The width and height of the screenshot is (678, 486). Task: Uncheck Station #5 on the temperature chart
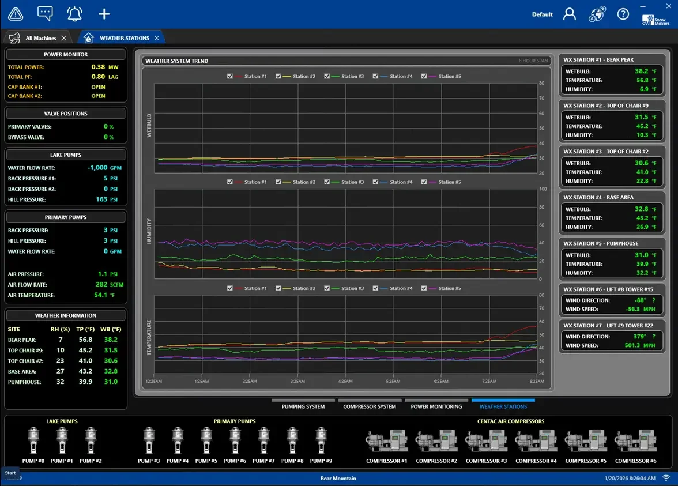pyautogui.click(x=424, y=288)
